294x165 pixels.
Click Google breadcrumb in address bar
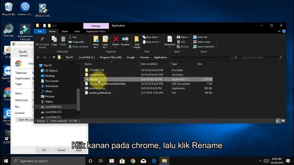130,57
